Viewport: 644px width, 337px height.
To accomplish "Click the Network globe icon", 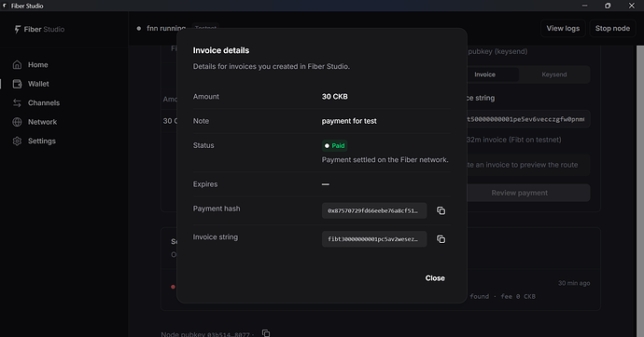I will 17,122.
